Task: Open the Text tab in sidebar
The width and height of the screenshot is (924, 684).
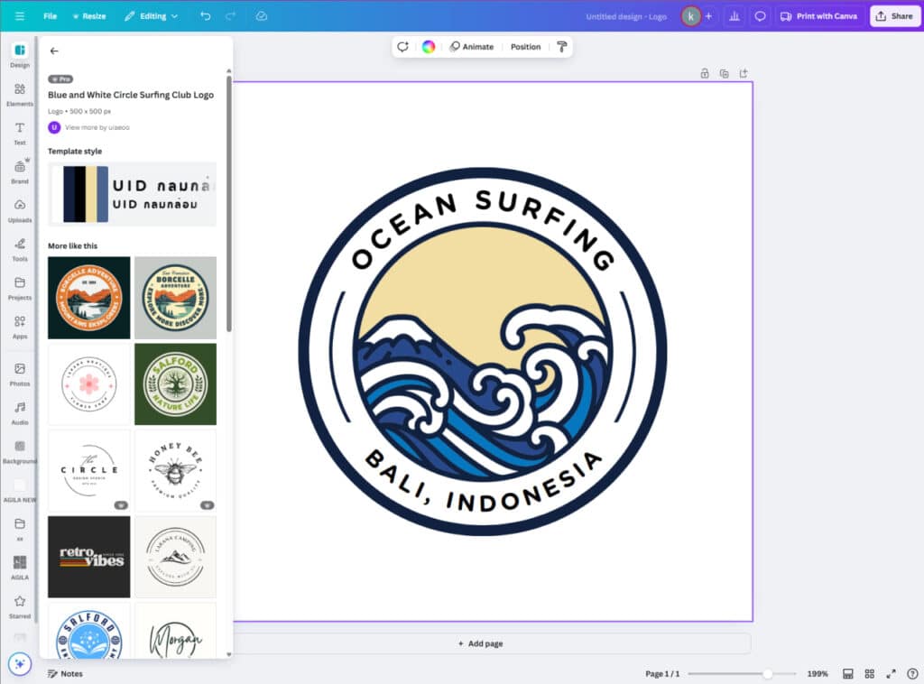Action: point(20,134)
